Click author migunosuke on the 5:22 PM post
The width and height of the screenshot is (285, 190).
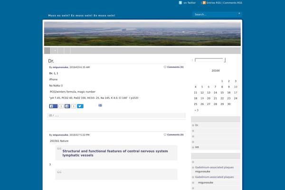(60, 135)
